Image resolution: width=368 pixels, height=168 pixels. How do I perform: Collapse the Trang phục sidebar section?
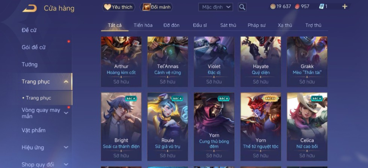tap(66, 82)
